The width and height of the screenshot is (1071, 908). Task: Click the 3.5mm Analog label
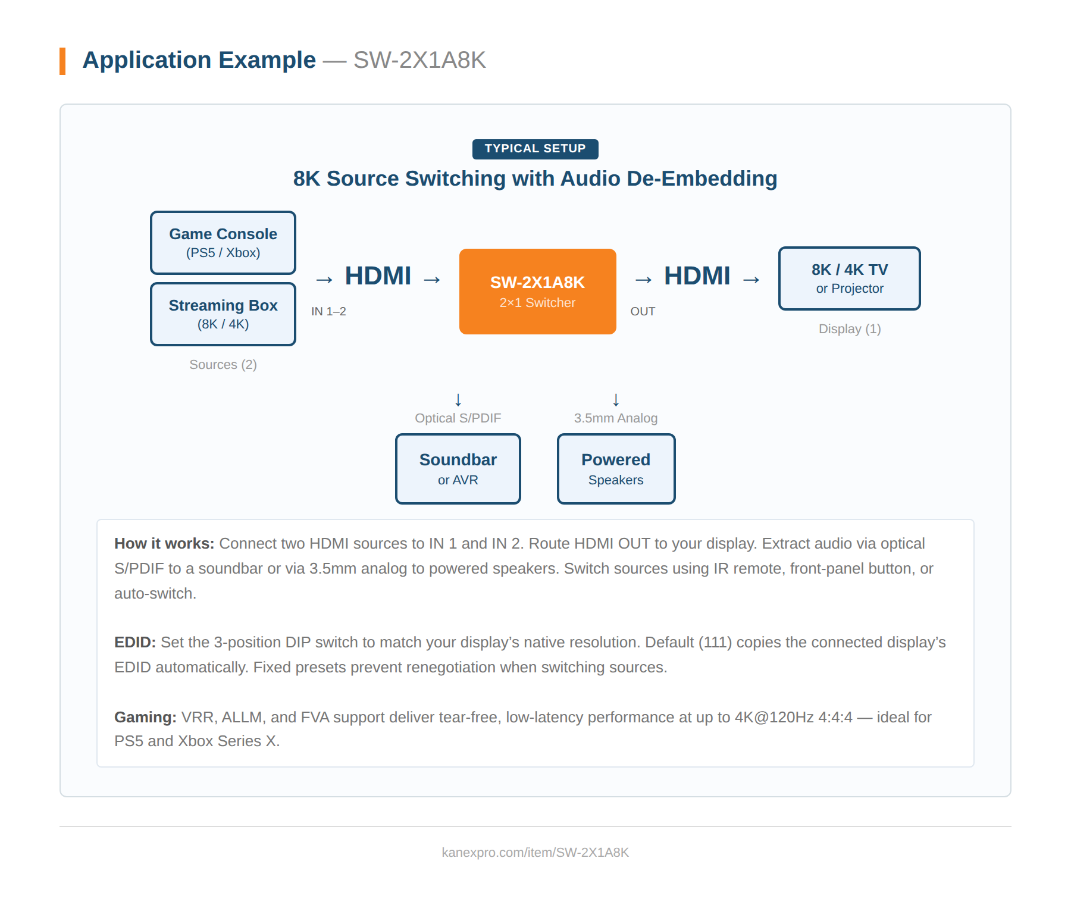[x=616, y=418]
